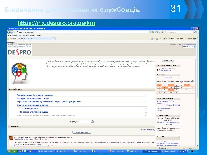The width and height of the screenshot is (207, 155).
Task: Open the recent pages dropdown beside navigation arrows
Action: (x=14, y=32)
